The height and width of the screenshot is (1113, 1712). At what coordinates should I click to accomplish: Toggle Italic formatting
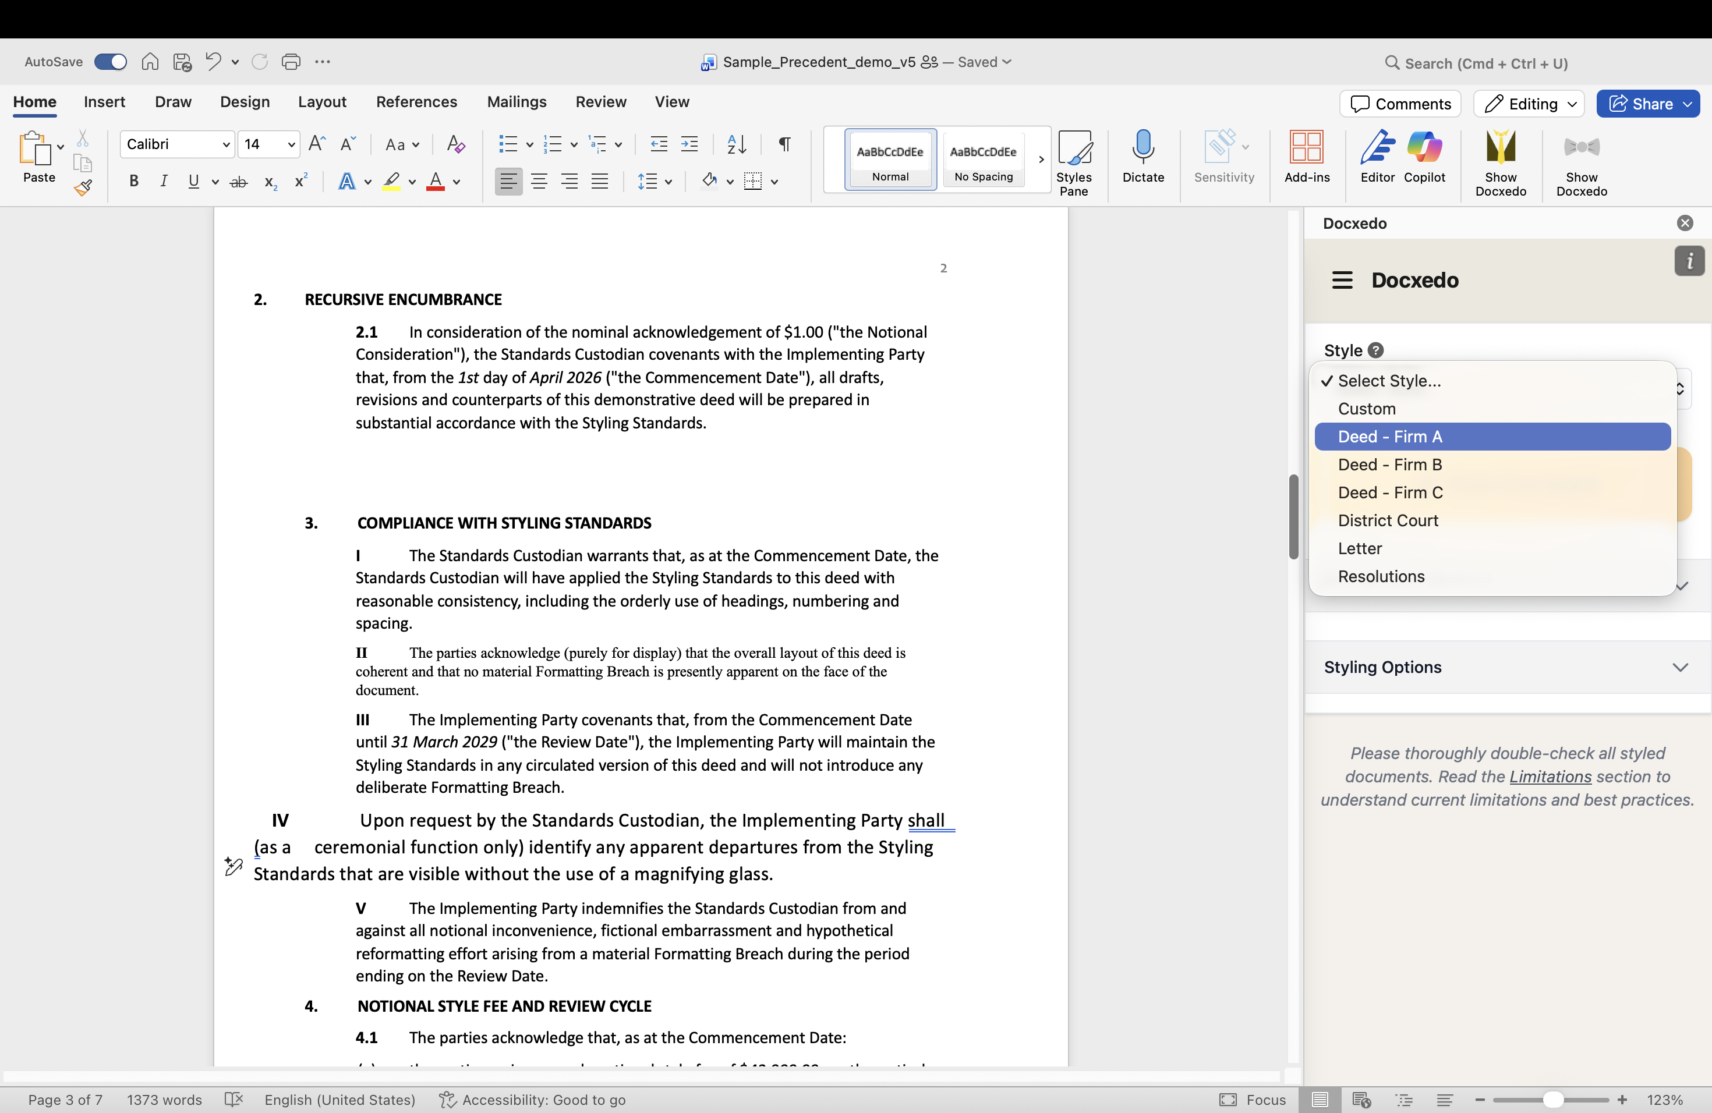click(x=163, y=182)
